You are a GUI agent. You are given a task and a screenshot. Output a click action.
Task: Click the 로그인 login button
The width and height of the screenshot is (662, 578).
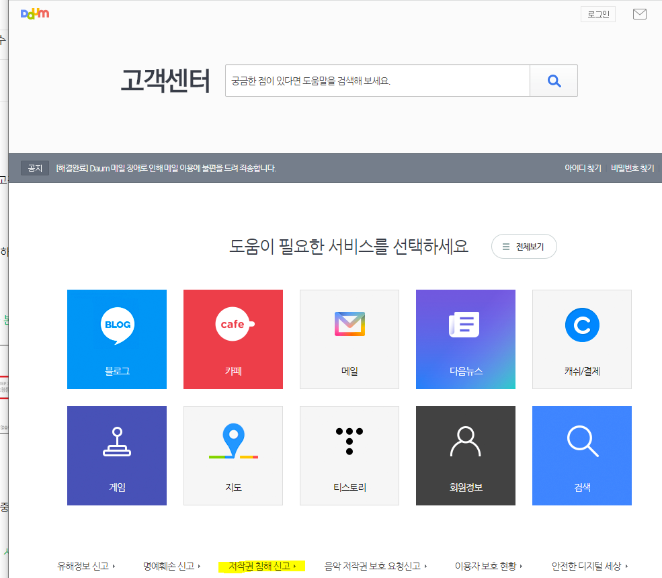[598, 14]
